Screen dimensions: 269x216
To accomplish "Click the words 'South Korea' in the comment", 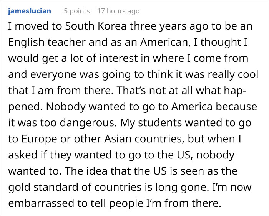I will click(x=96, y=26).
